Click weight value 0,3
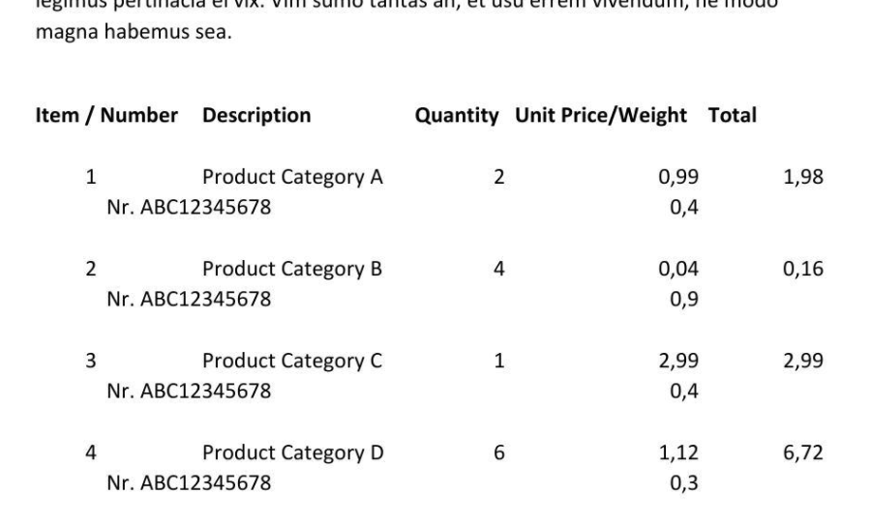The image size is (871, 523). [684, 483]
